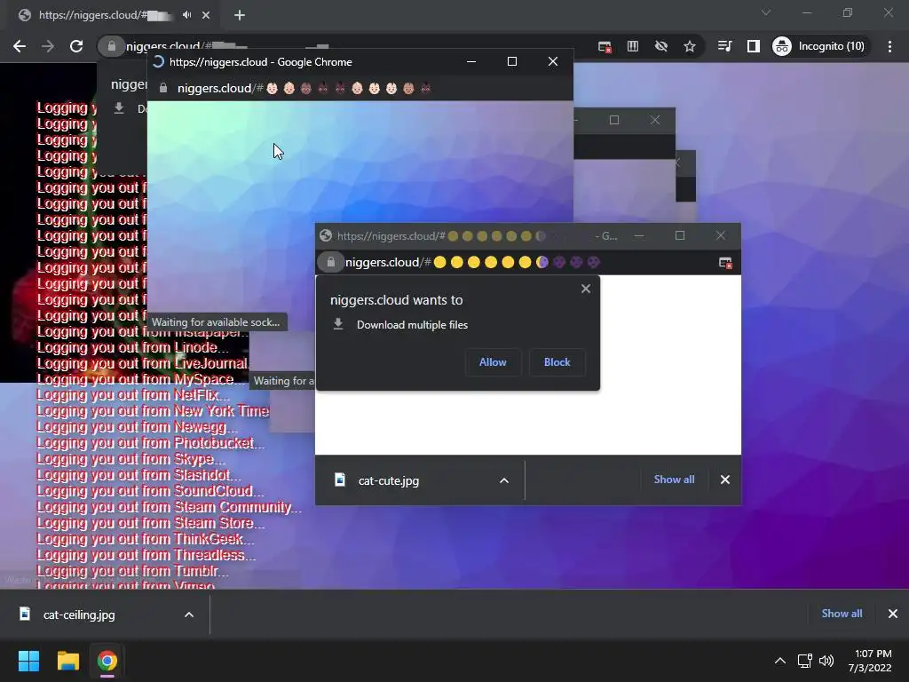Click 'Logging you out from Slashdot...' text
The width and height of the screenshot is (909, 682).
pyautogui.click(x=138, y=474)
